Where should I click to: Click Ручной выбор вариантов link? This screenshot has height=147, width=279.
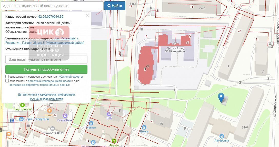pyautogui.click(x=46, y=99)
